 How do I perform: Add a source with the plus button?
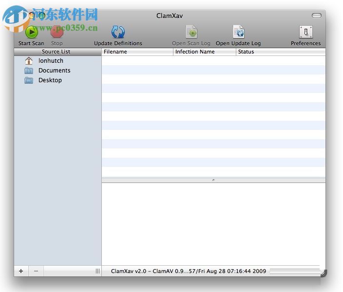(21, 271)
